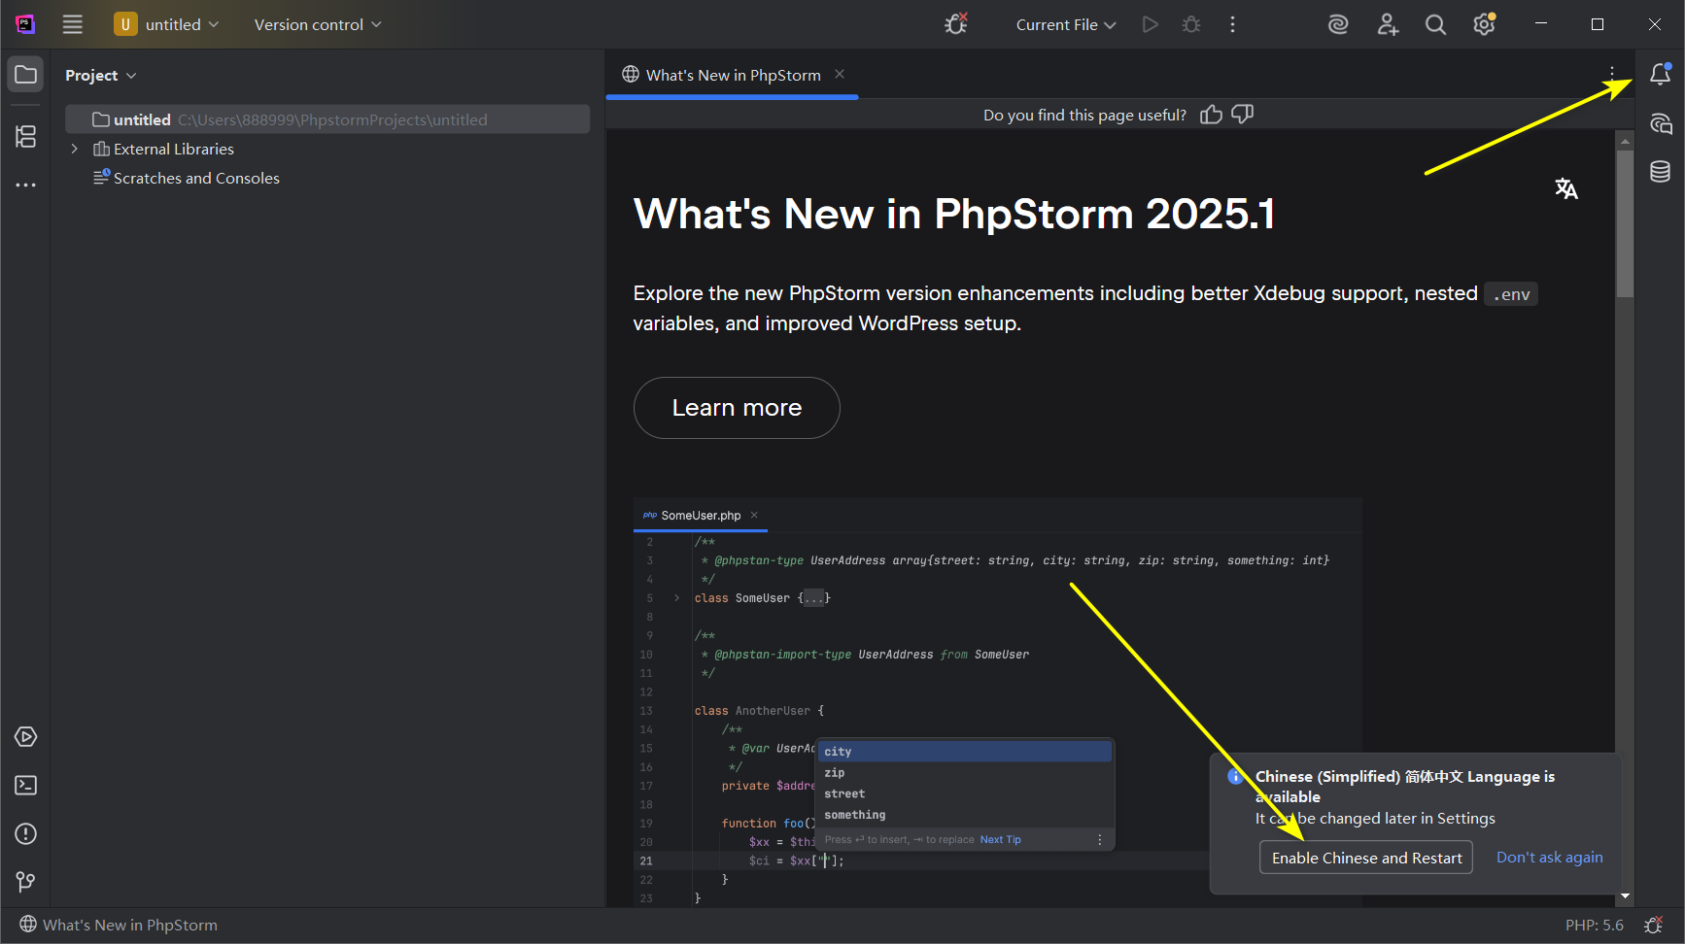This screenshot has height=944, width=1685.
Task: Select the untitled project root folder
Action: (x=327, y=119)
